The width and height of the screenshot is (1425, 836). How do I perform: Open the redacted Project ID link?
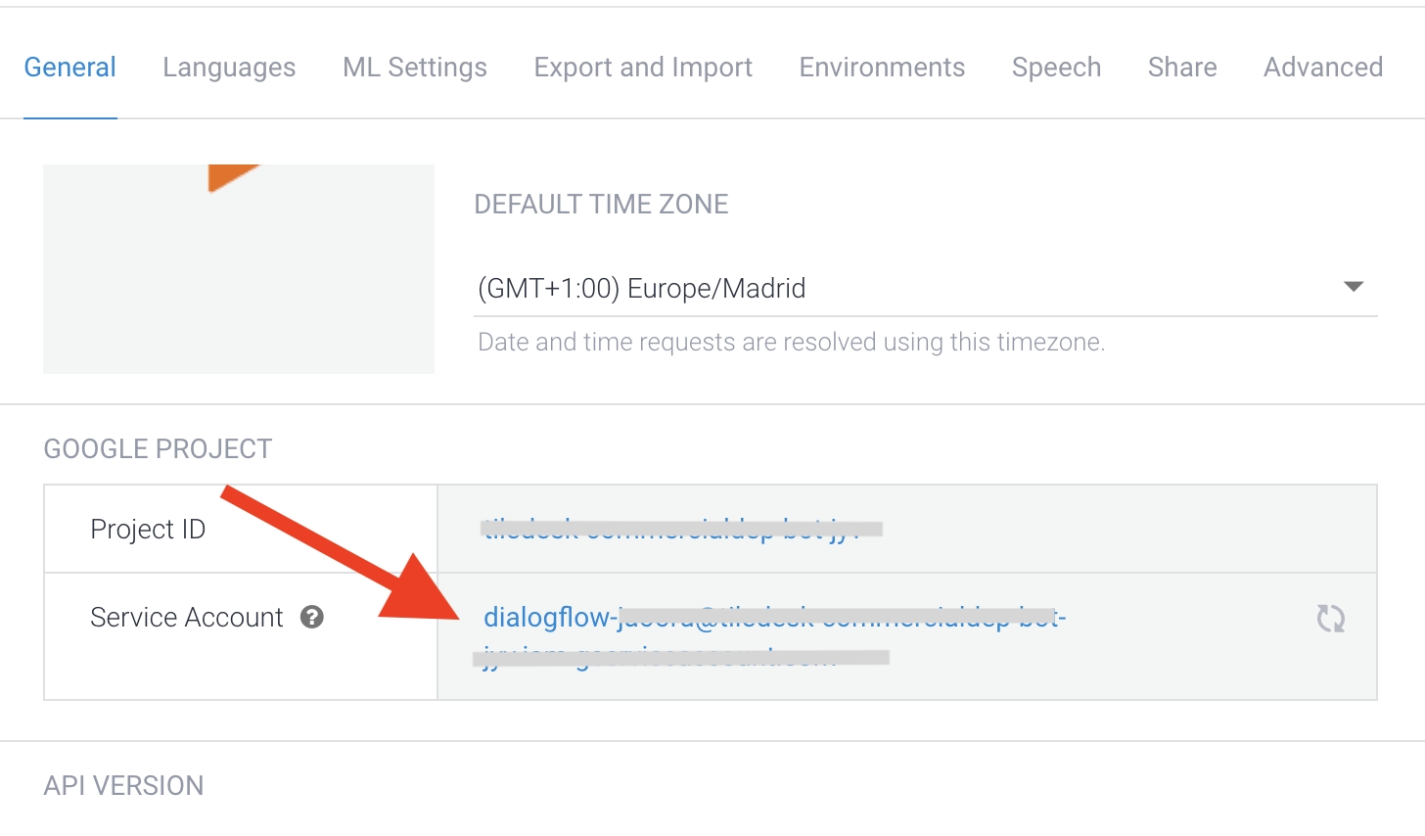coord(675,530)
